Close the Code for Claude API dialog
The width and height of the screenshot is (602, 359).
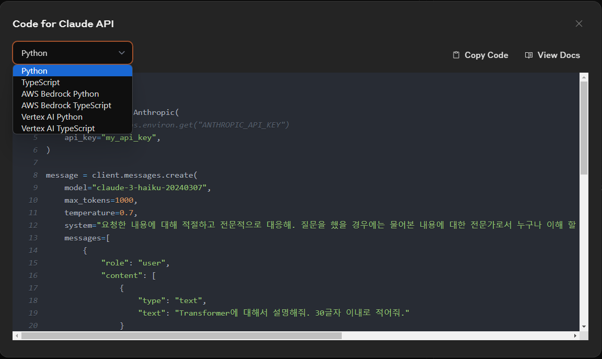pyautogui.click(x=579, y=24)
